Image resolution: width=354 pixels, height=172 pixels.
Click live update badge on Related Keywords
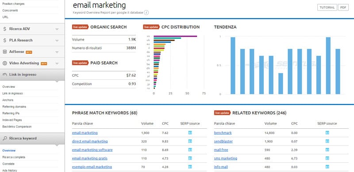click(x=223, y=113)
